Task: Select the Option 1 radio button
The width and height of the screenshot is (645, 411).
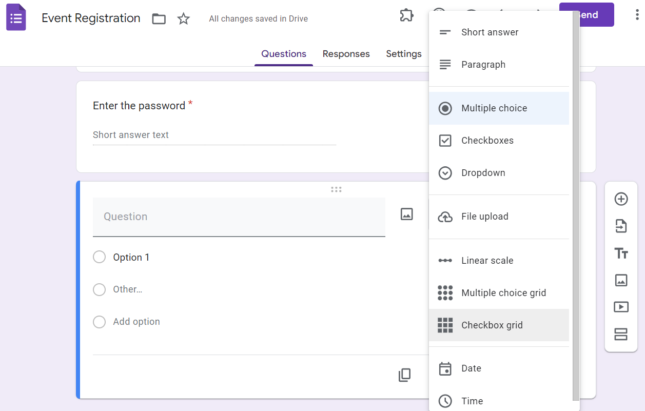Action: coord(99,257)
